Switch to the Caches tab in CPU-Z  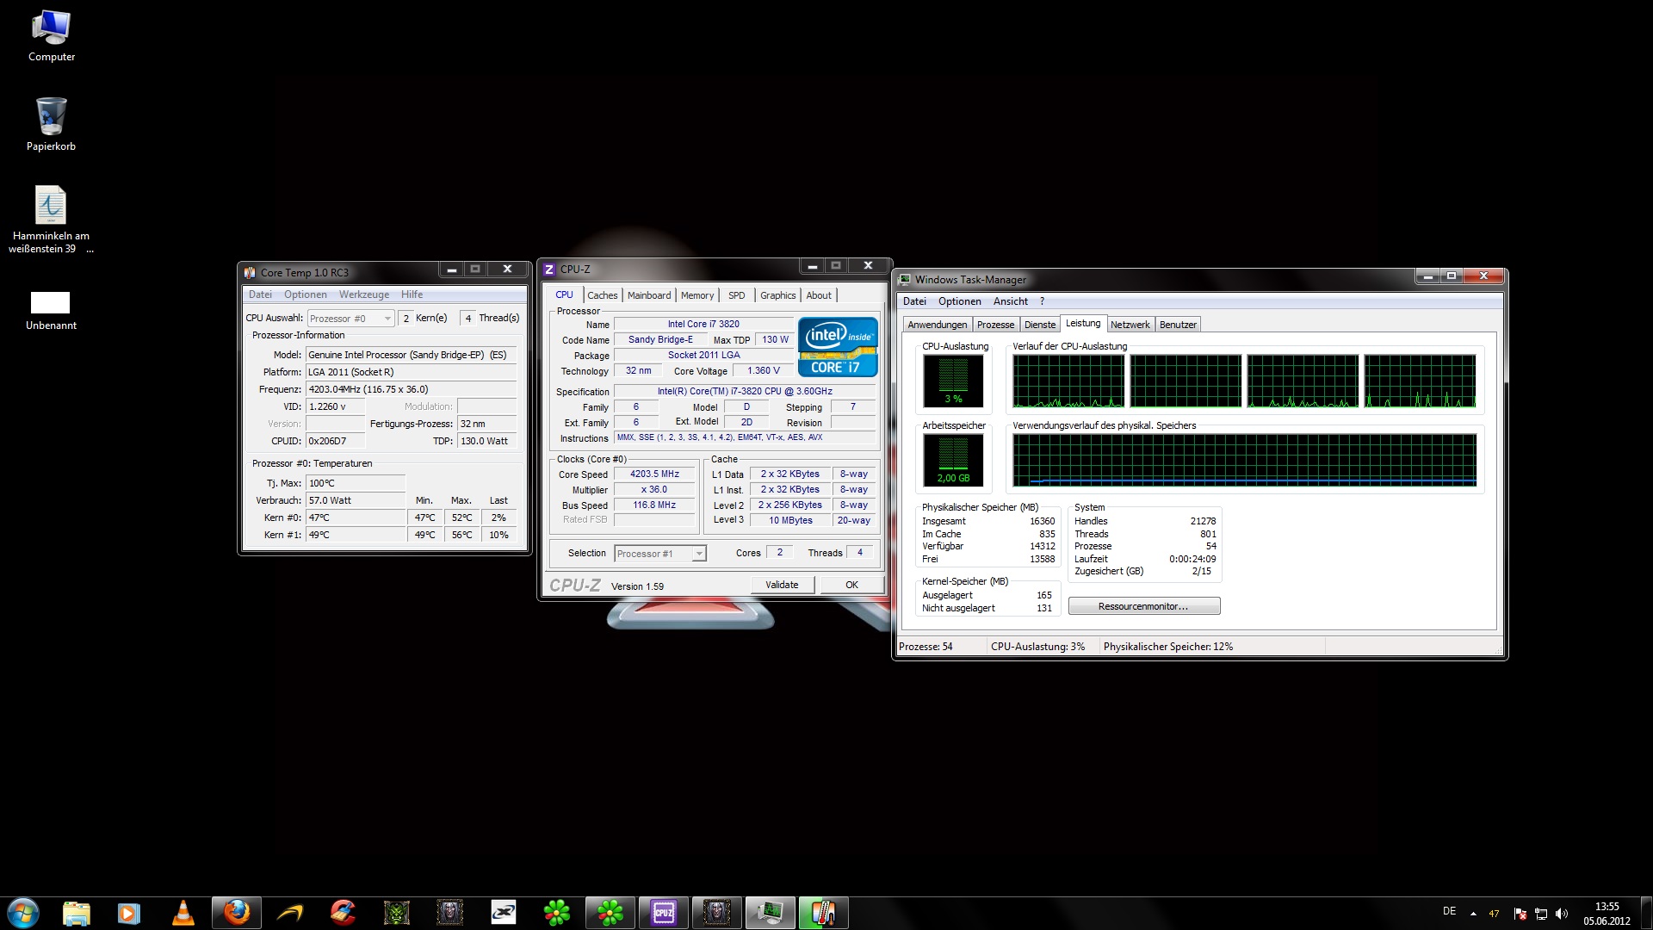(603, 295)
